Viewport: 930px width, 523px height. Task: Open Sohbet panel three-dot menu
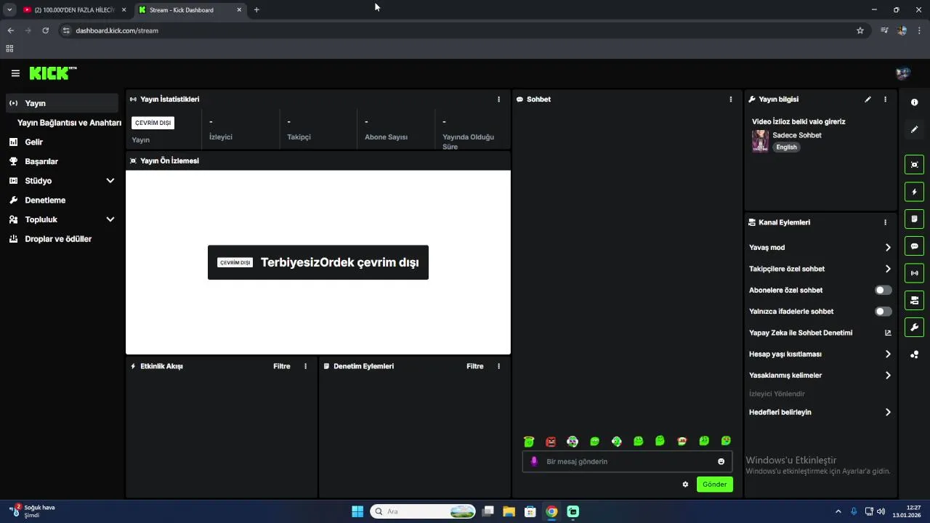coord(730,100)
